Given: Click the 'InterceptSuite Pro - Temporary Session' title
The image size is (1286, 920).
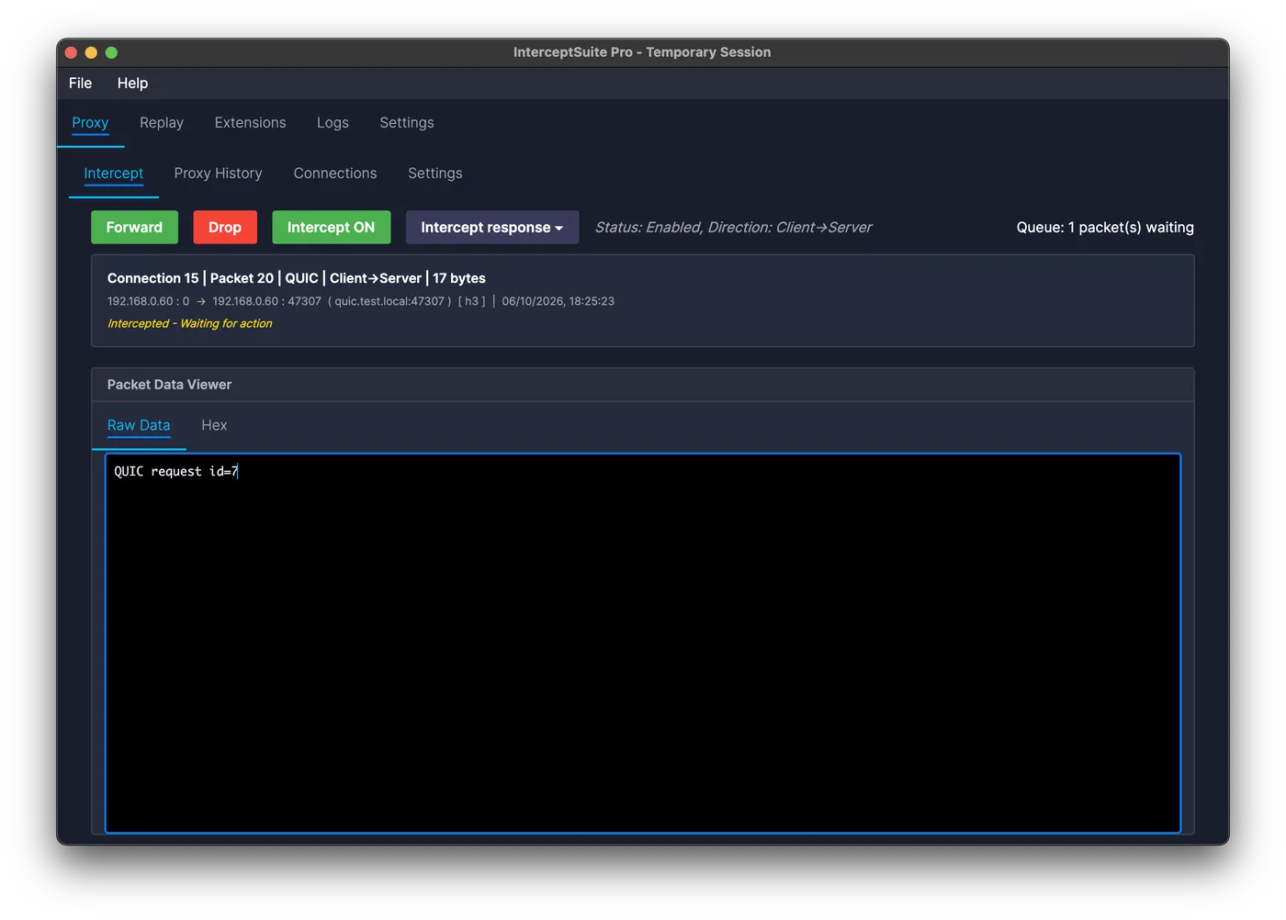Looking at the screenshot, I should [642, 52].
